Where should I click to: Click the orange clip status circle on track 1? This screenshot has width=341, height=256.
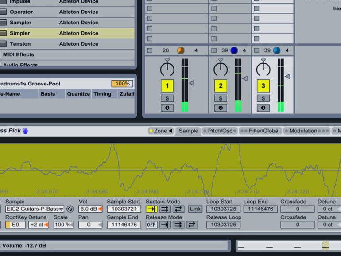(x=181, y=50)
